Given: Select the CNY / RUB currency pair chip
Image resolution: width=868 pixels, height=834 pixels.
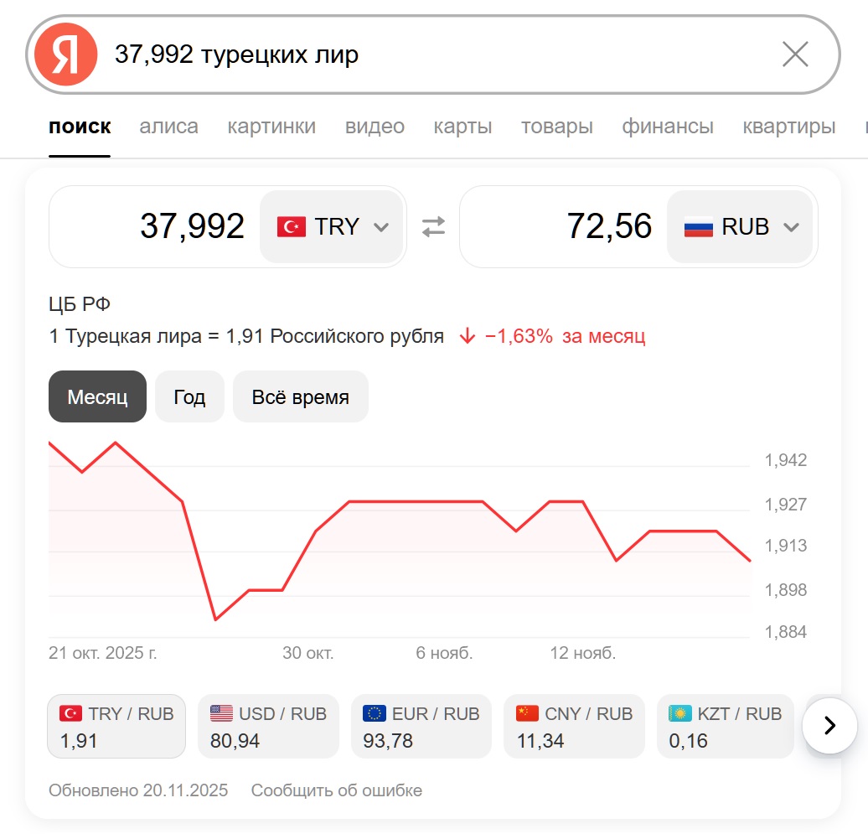Looking at the screenshot, I should [x=574, y=726].
